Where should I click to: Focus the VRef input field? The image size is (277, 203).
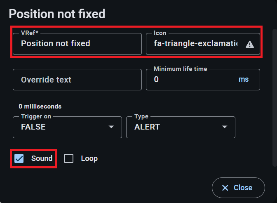coord(77,44)
